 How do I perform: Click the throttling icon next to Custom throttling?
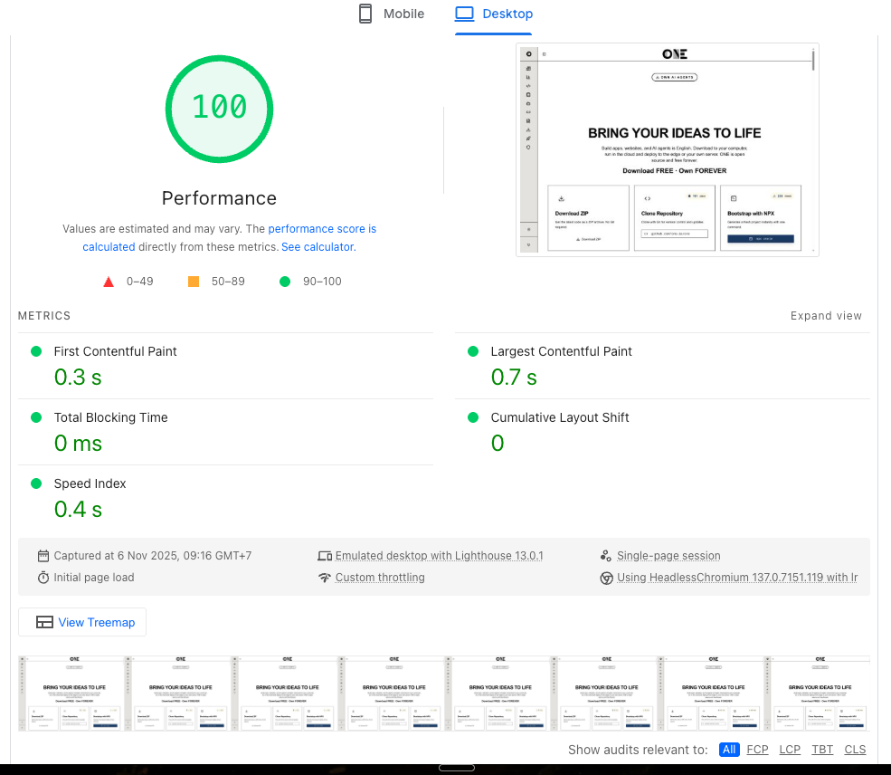(326, 577)
